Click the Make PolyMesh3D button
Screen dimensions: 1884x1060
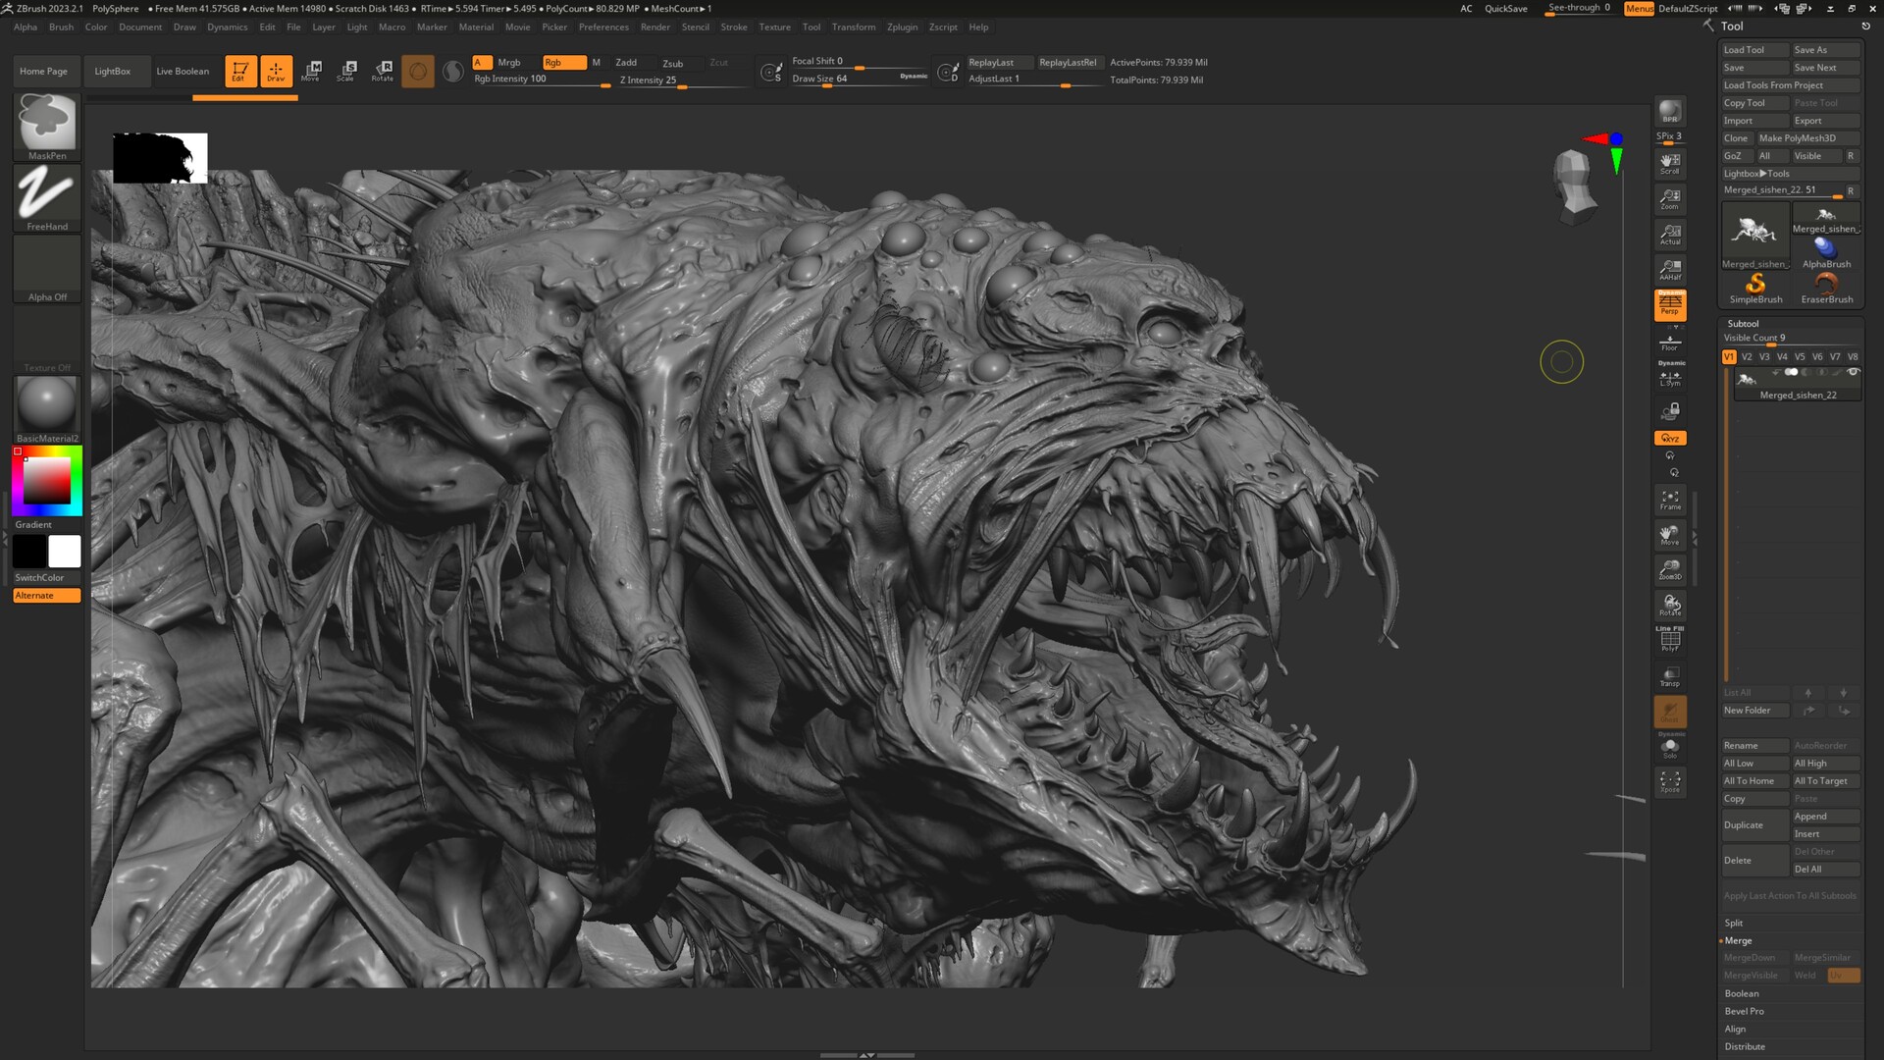click(1797, 138)
